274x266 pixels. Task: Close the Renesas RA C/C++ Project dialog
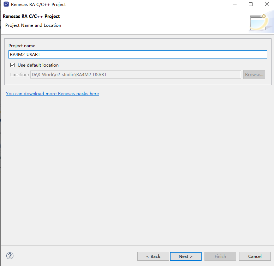pos(267,4)
